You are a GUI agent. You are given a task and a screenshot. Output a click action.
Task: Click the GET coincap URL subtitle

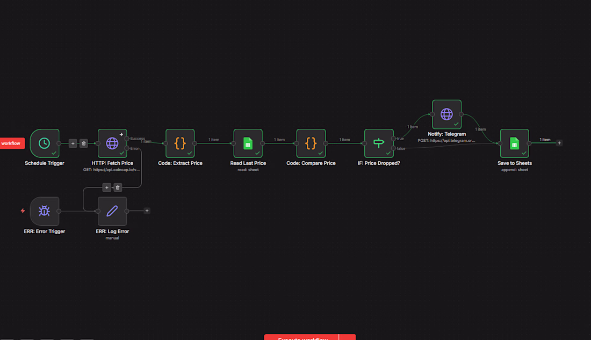click(112, 170)
